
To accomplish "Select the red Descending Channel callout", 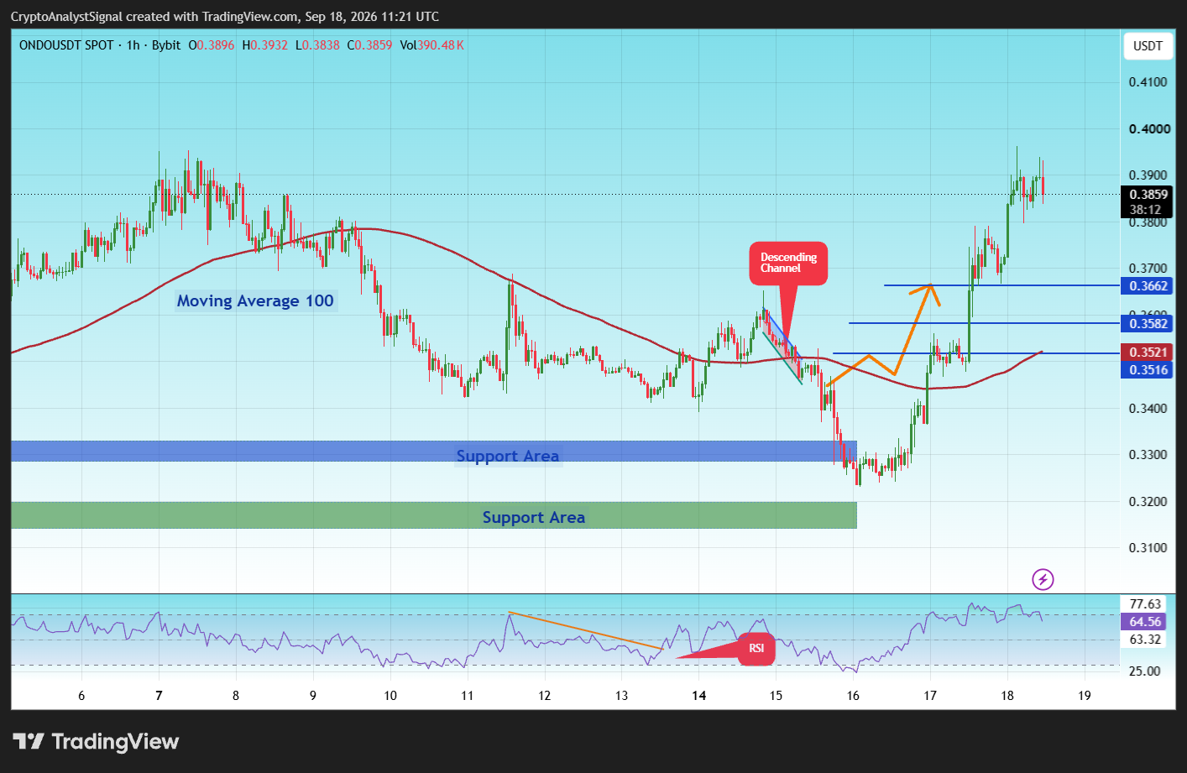I will click(x=788, y=264).
